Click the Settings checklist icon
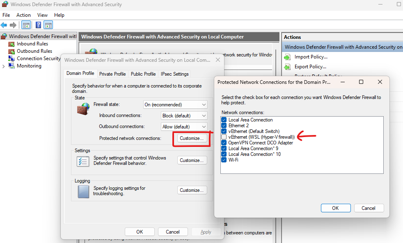The width and height of the screenshot is (403, 243). click(x=83, y=161)
